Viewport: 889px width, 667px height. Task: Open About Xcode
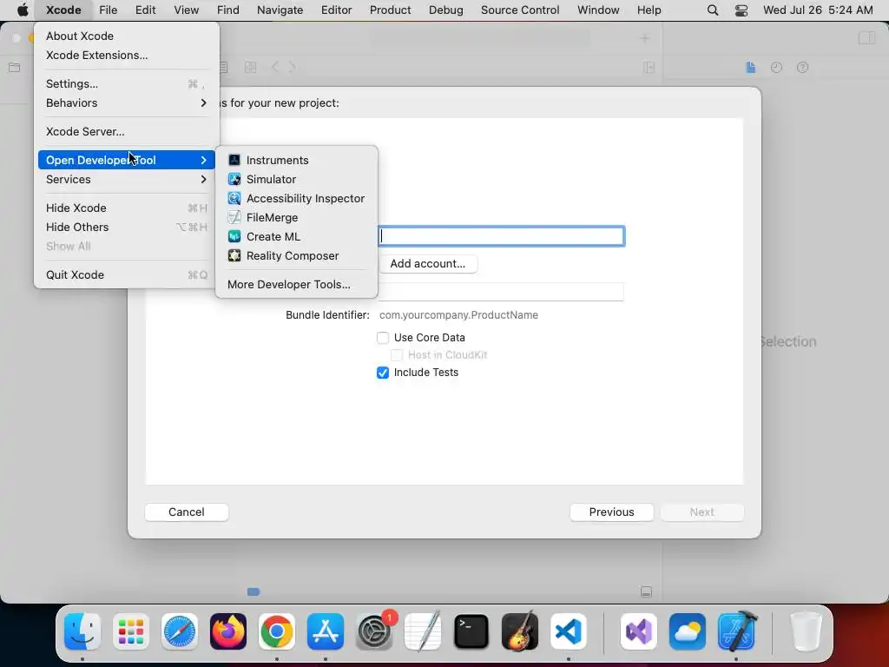[127, 36]
